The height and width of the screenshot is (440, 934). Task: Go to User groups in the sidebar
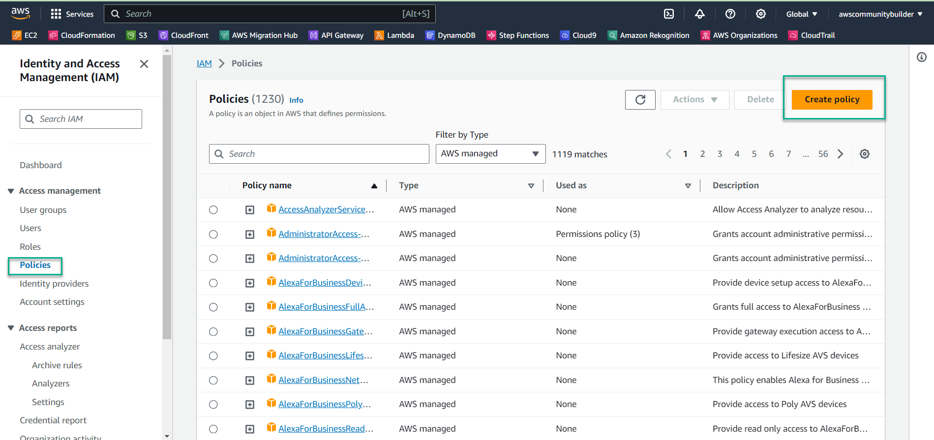click(43, 210)
